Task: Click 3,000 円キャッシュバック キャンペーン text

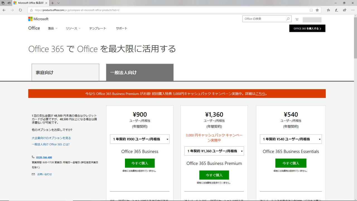Action: (x=214, y=138)
